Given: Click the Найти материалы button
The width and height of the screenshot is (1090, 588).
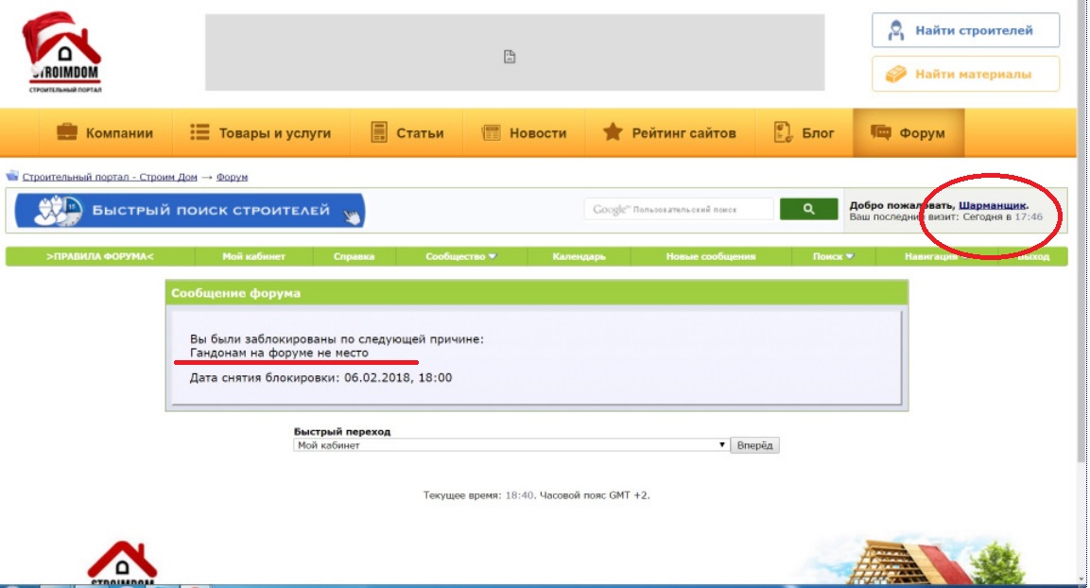Looking at the screenshot, I should (x=965, y=74).
